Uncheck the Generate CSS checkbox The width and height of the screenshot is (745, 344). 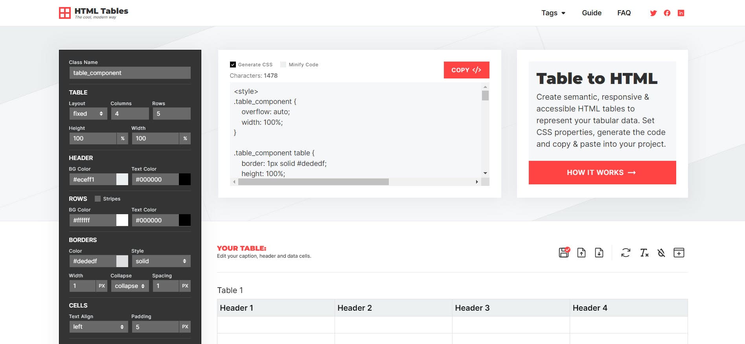tap(233, 65)
